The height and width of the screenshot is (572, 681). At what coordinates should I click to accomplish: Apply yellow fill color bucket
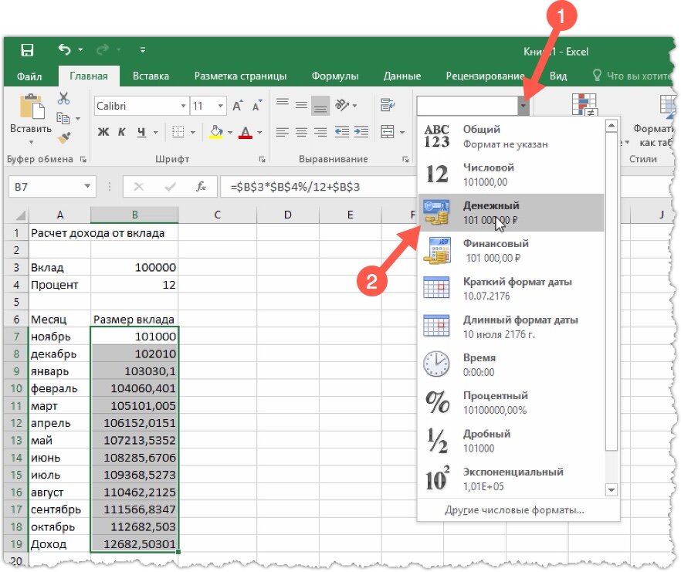coord(216,132)
